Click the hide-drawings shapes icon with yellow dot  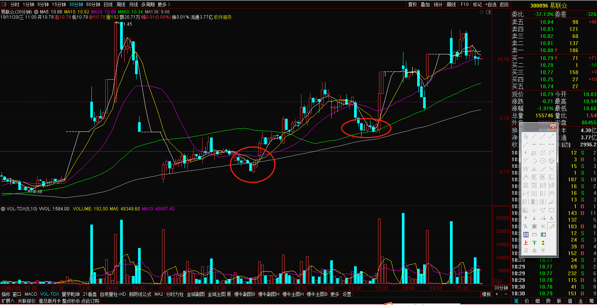click(x=551, y=226)
